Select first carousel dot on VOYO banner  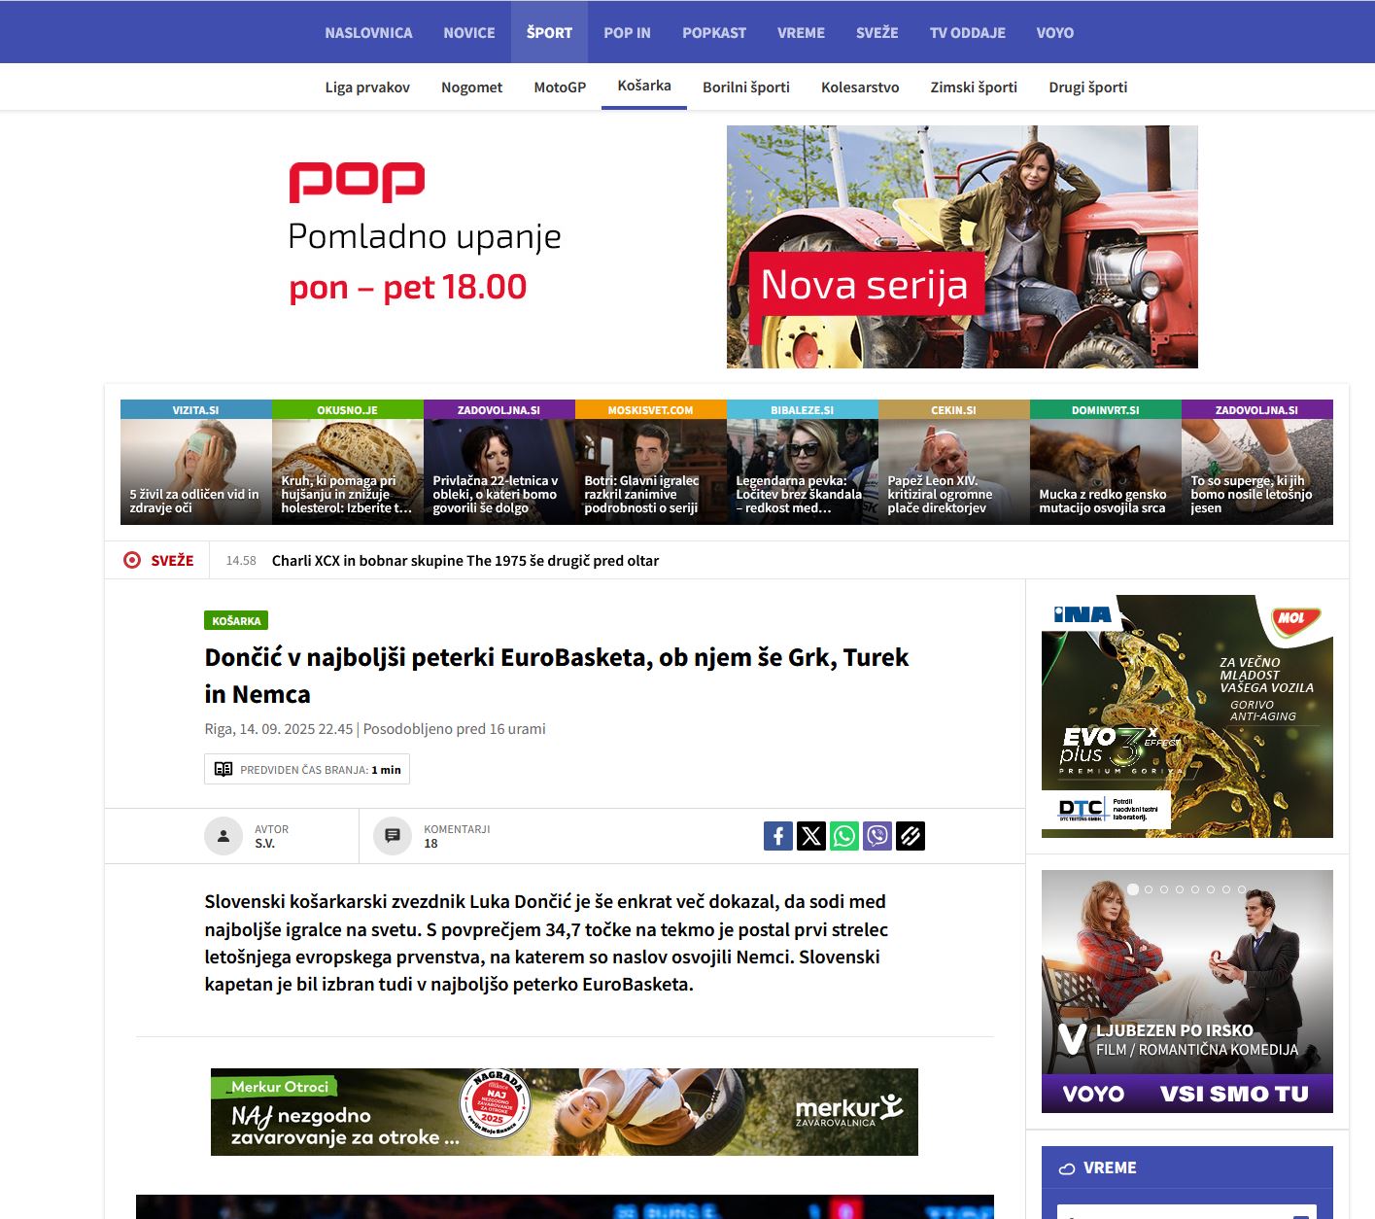(x=1133, y=889)
